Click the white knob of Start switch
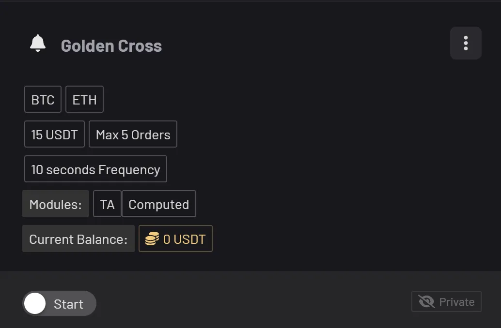The width and height of the screenshot is (501, 328). [35, 303]
